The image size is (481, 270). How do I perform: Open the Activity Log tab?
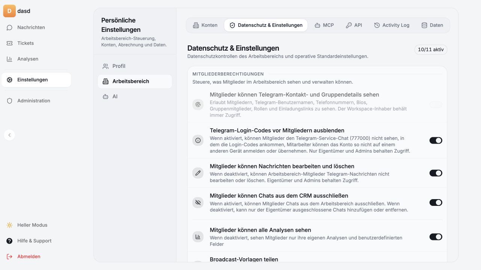[x=392, y=25]
